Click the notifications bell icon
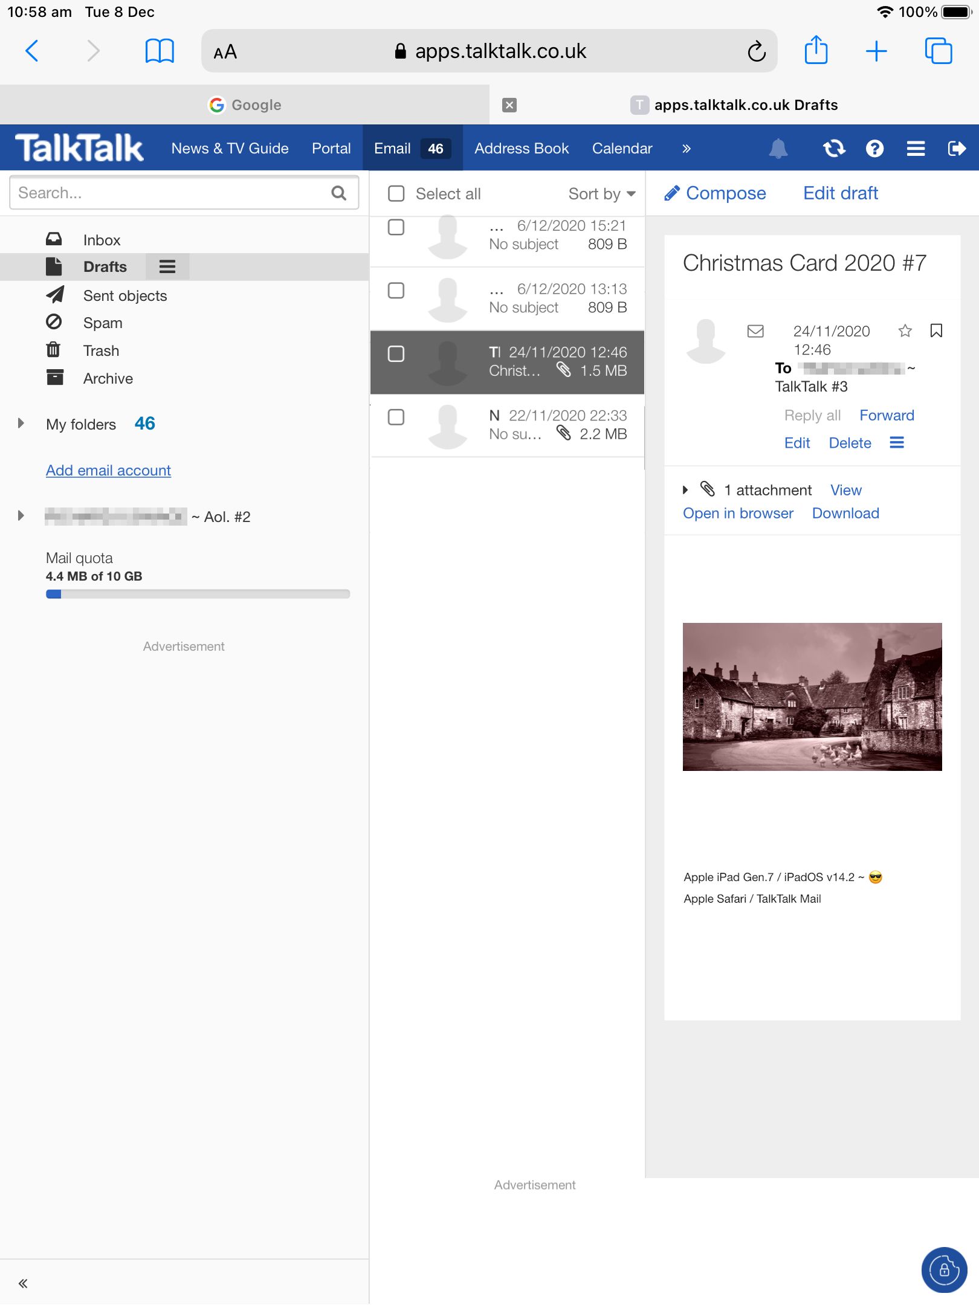 coord(778,149)
